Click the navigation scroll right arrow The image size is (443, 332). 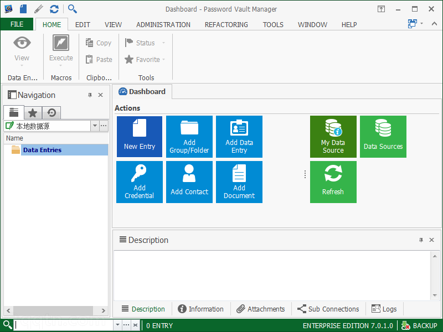tap(104, 311)
